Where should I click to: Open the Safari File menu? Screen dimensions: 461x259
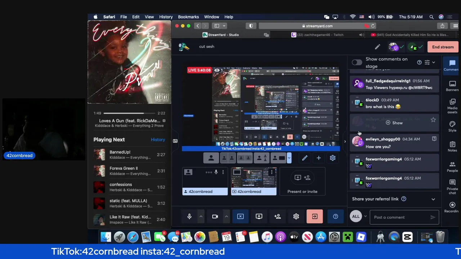click(x=124, y=17)
